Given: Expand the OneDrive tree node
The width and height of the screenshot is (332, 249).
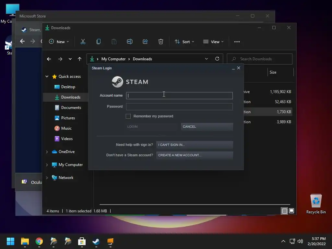Looking at the screenshot, I should [x=47, y=152].
